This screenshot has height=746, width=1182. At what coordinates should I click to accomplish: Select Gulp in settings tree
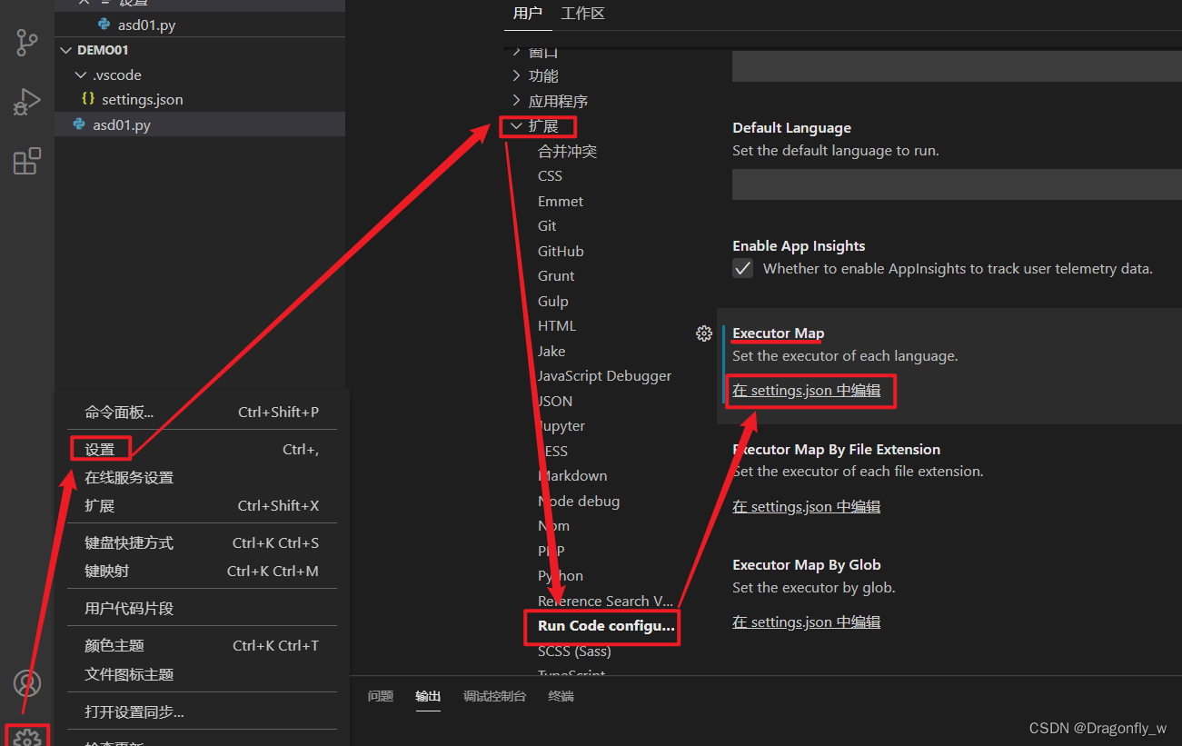553,301
